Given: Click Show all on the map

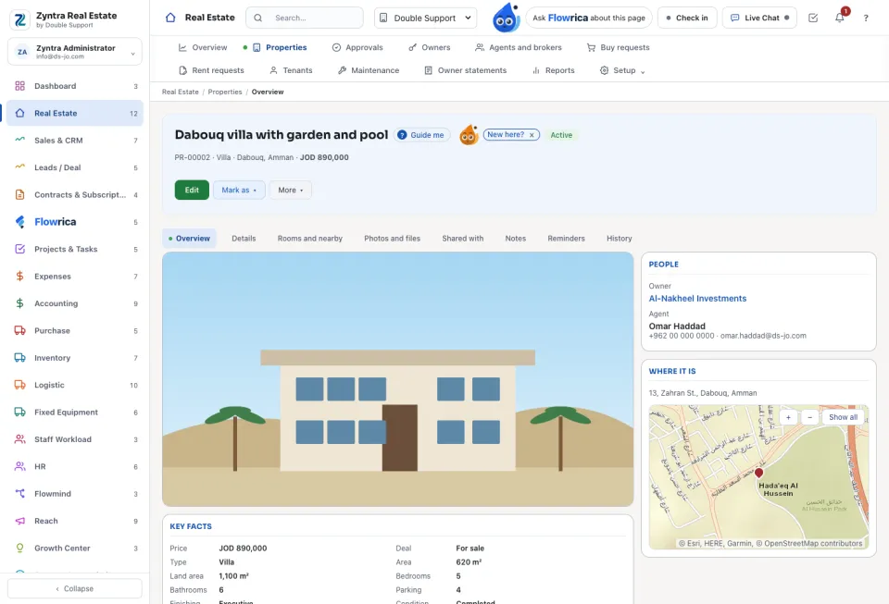Looking at the screenshot, I should tap(843, 417).
